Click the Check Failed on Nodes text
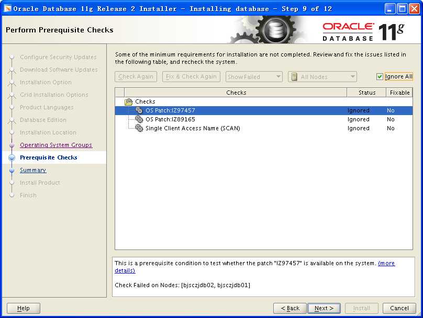 coord(182,285)
